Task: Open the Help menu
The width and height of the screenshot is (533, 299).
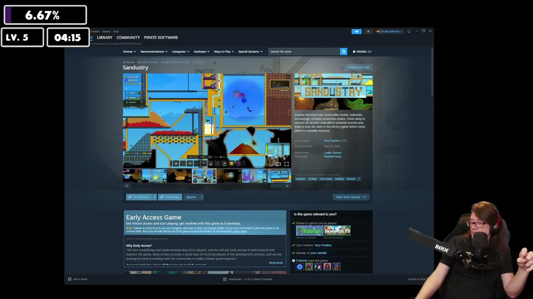Action: click(116, 32)
